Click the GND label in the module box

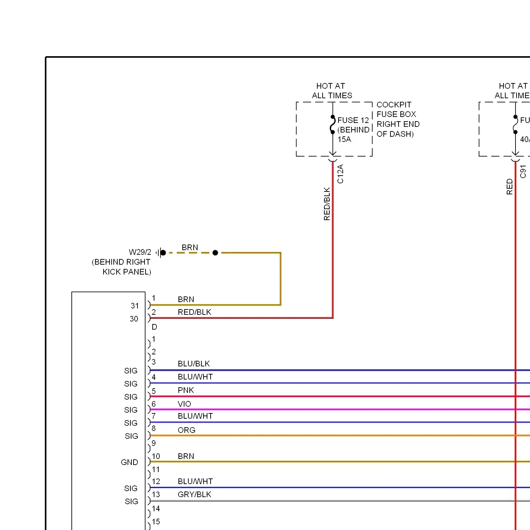coord(129,462)
